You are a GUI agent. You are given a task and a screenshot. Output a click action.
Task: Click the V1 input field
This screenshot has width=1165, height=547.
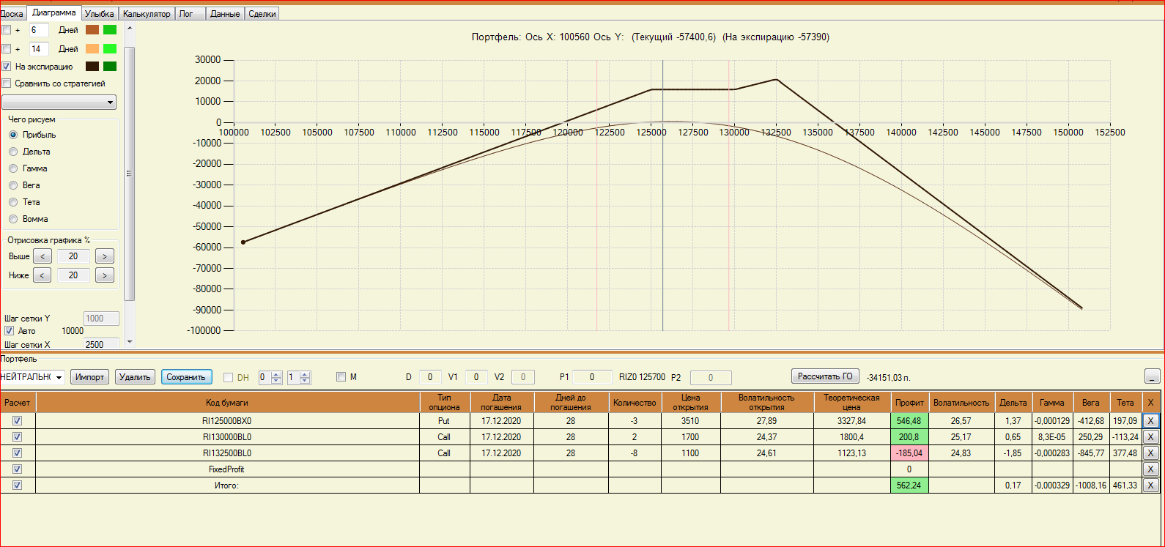tap(476, 377)
